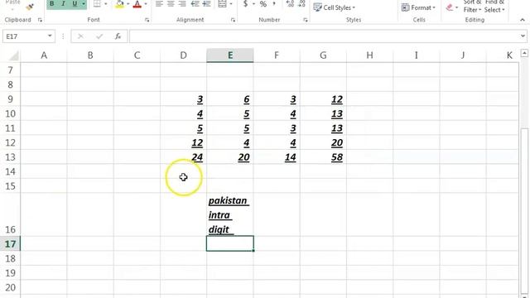Click the Format Painter brush icon
530x298 pixels.
pos(30,7)
